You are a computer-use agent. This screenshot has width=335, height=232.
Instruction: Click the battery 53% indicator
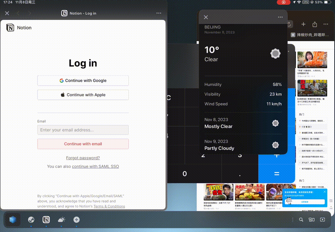(323, 2)
